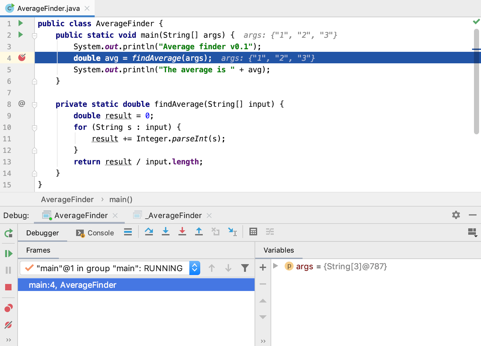
Task: Resume the paused program
Action: point(9,254)
